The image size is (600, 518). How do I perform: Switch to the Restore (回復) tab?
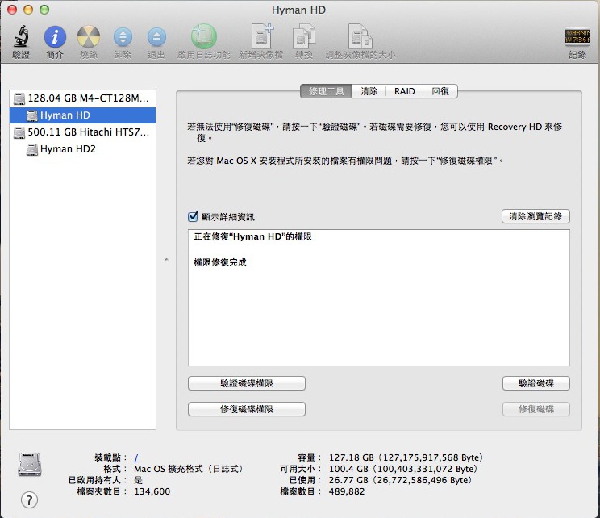tap(440, 91)
